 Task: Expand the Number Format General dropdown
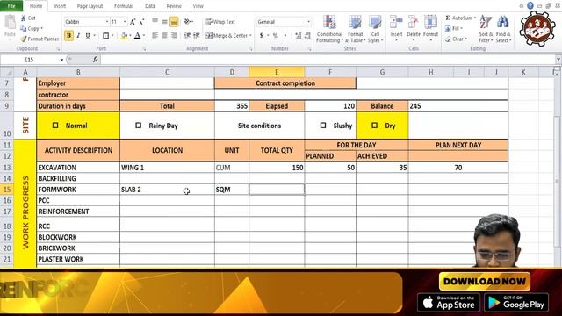308,22
